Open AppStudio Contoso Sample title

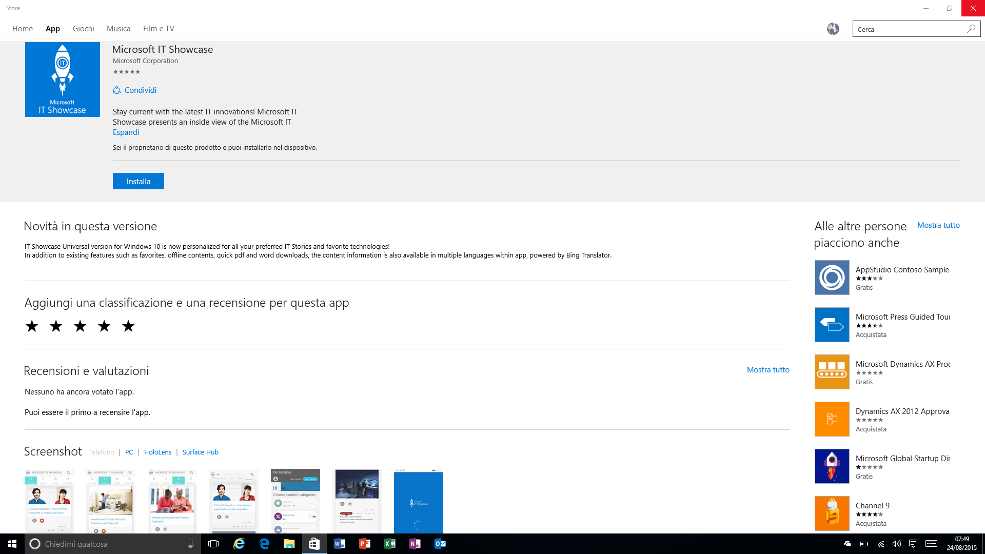pyautogui.click(x=902, y=270)
